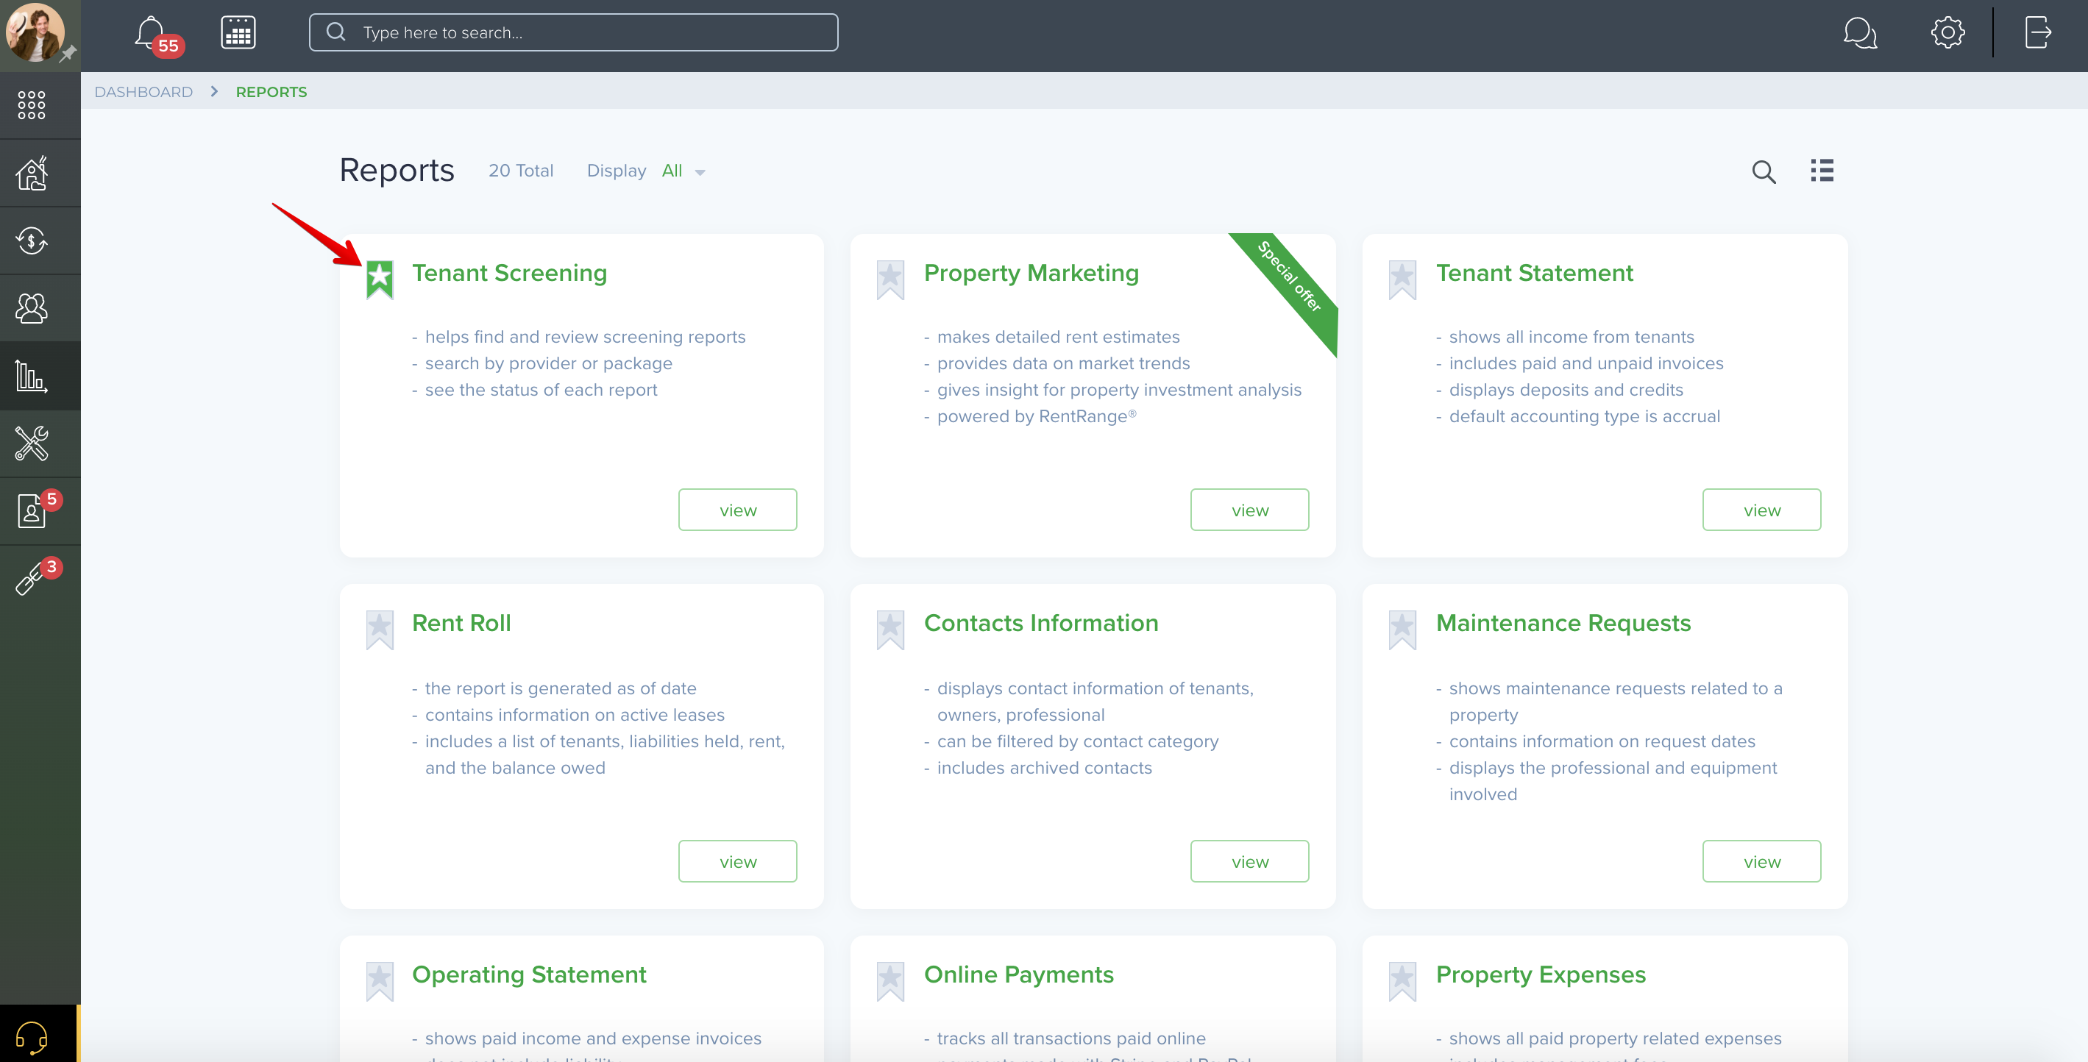
Task: Toggle favorite bookmark on Maintenance Requests
Action: click(1402, 630)
